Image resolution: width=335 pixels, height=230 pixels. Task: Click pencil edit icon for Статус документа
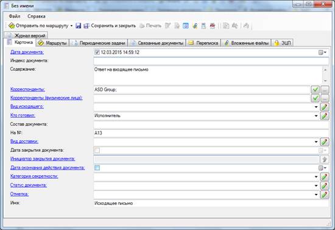click(325, 185)
